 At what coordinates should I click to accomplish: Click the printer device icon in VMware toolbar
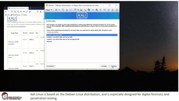tap(93, 10)
